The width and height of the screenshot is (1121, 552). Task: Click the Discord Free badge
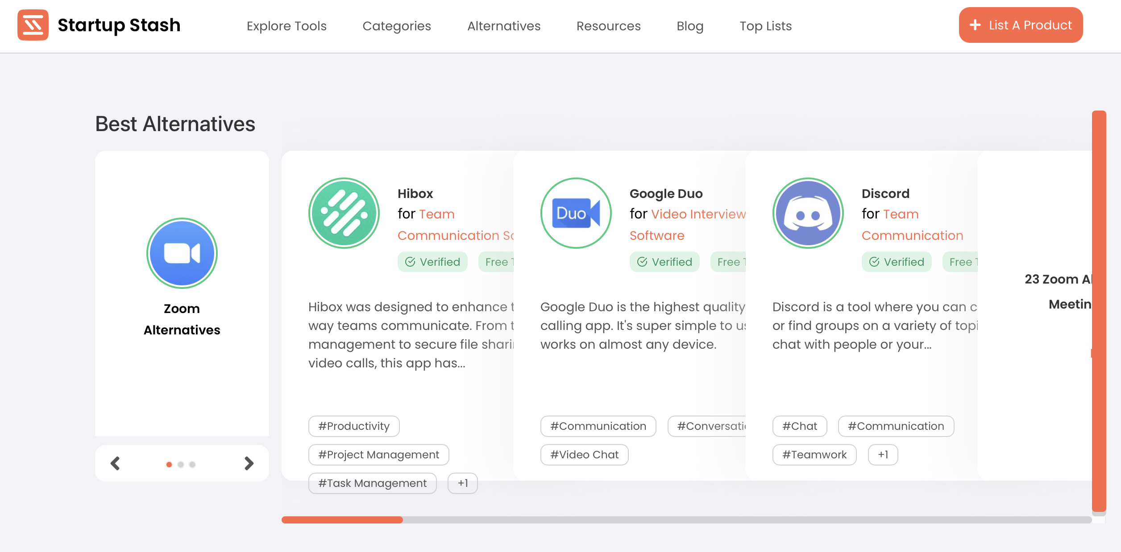click(960, 262)
